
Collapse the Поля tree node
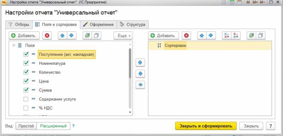(14, 45)
